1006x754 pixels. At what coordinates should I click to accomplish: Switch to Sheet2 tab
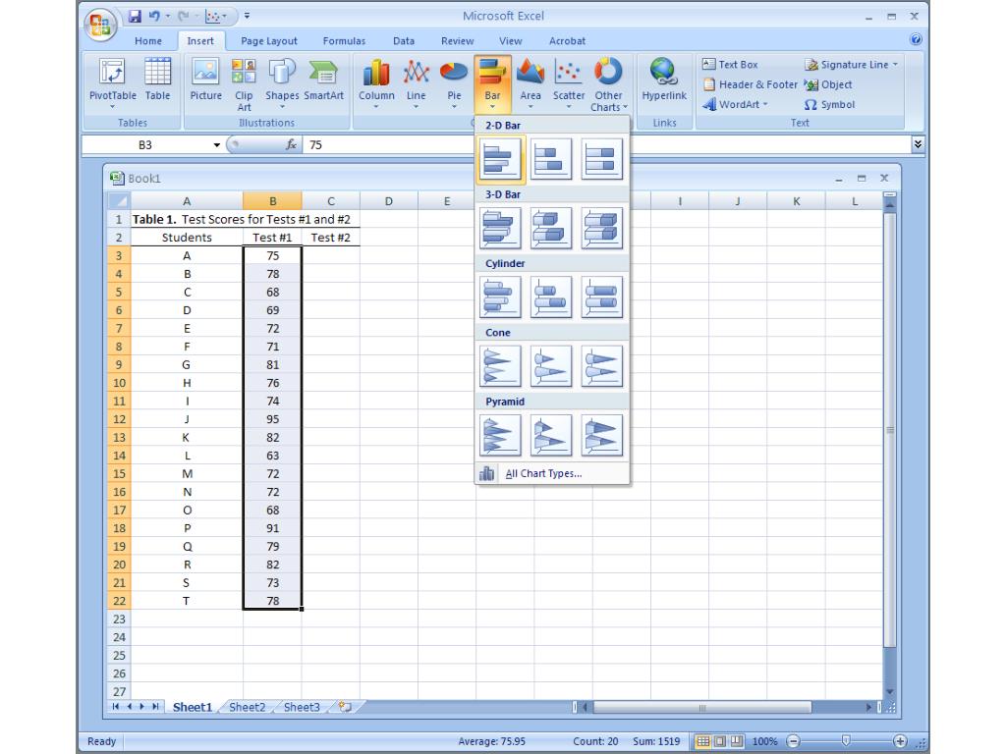(247, 707)
